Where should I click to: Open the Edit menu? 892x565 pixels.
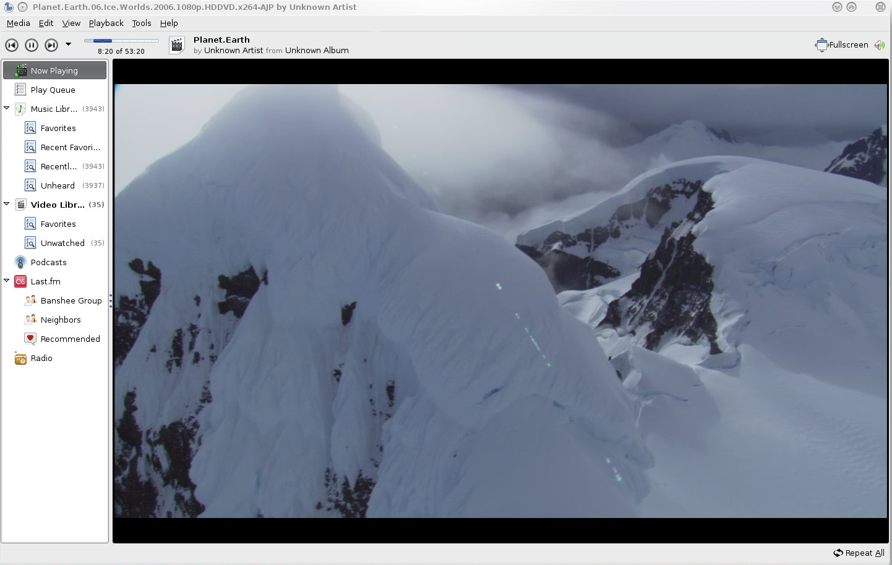tap(46, 23)
